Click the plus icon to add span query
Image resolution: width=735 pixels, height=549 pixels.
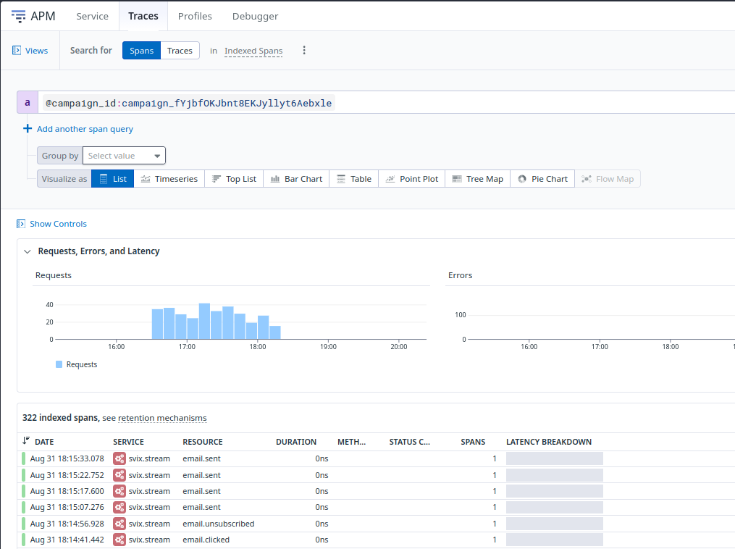coord(28,128)
